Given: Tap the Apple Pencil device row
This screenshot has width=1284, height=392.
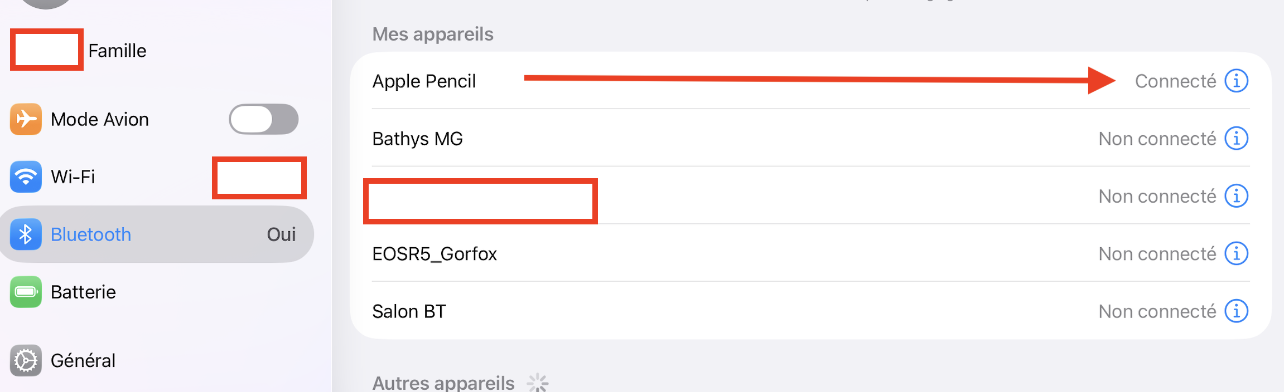Looking at the screenshot, I should click(424, 81).
